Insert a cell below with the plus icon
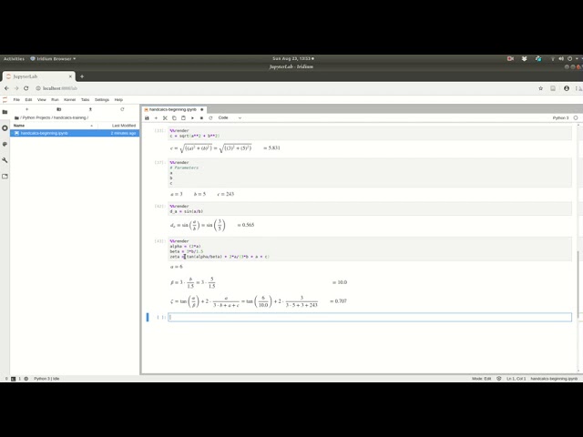583x437 pixels. point(156,117)
